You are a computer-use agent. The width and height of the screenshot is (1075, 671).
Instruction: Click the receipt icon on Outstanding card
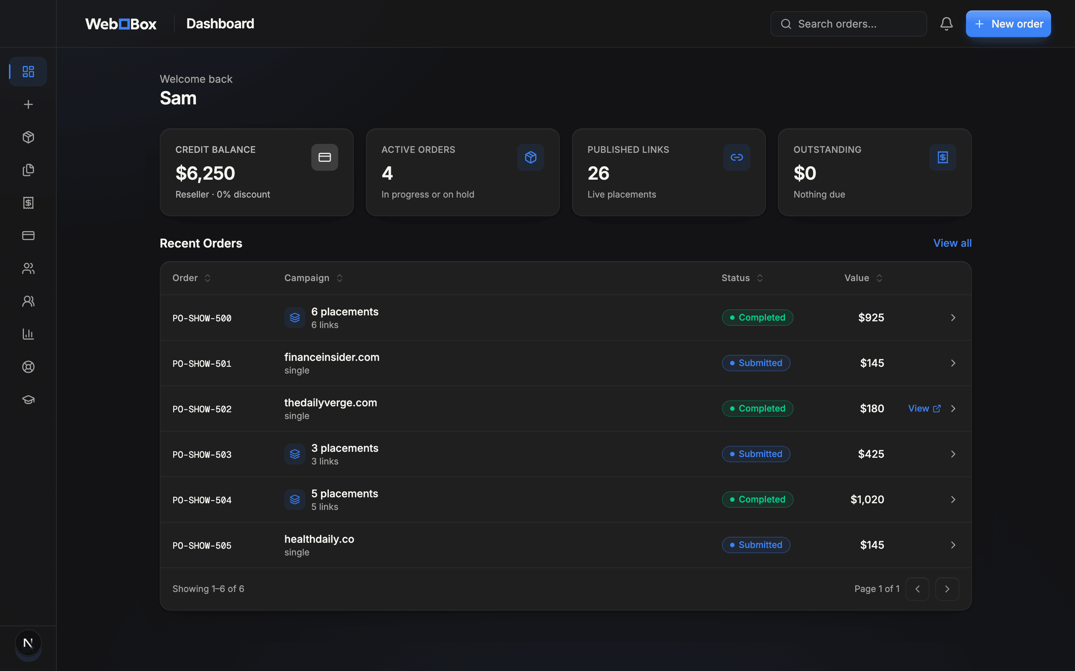[942, 157]
